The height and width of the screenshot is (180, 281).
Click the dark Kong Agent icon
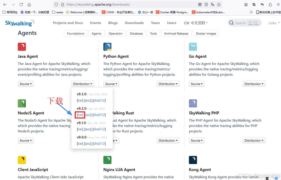pos(193,160)
